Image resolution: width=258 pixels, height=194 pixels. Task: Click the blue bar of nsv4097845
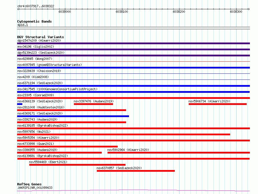click(x=133, y=68)
